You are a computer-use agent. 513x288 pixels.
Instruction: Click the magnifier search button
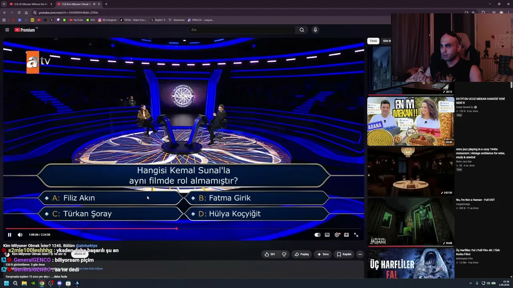[302, 30]
